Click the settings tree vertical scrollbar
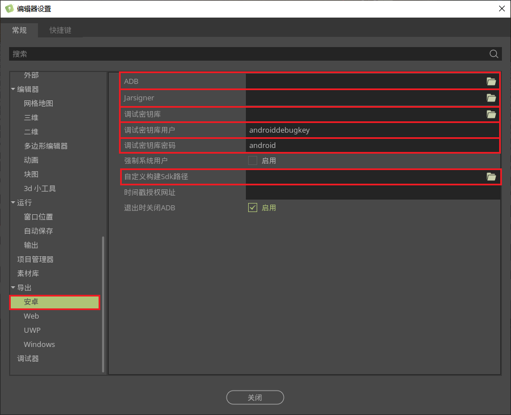 (103, 304)
